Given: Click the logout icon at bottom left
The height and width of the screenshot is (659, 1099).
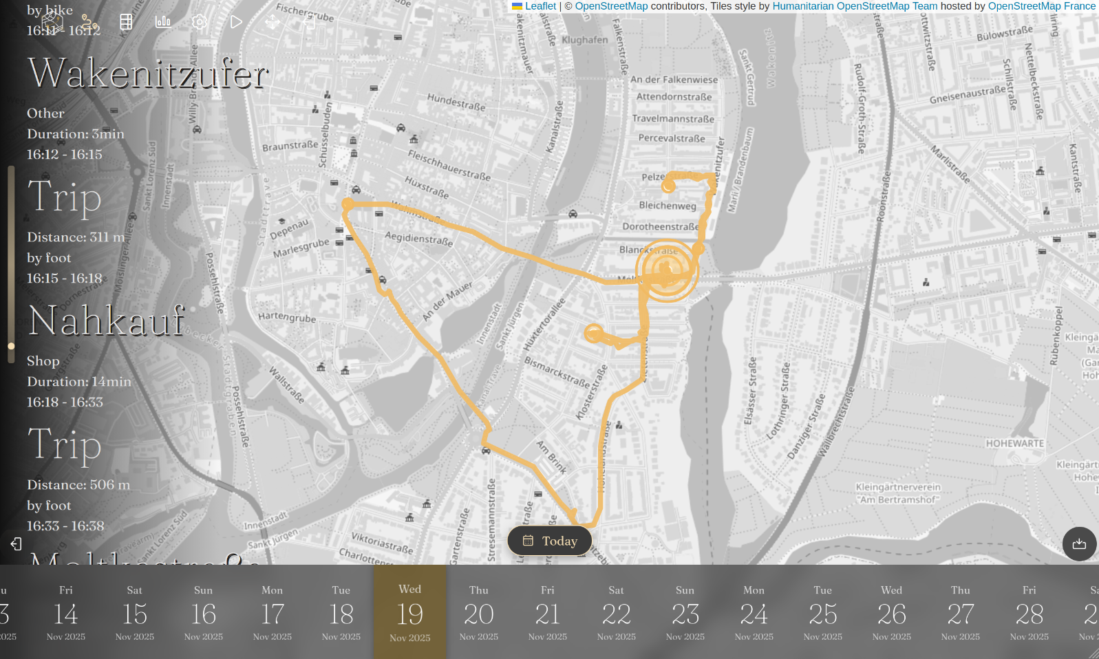Looking at the screenshot, I should pos(17,544).
